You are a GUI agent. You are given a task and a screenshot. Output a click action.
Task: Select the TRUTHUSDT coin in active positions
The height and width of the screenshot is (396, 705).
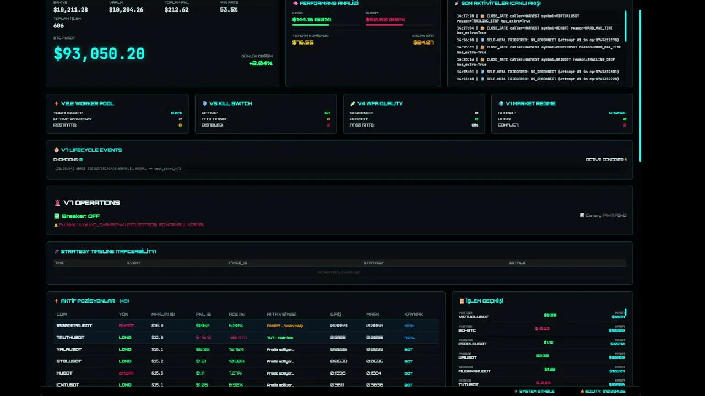click(x=70, y=338)
